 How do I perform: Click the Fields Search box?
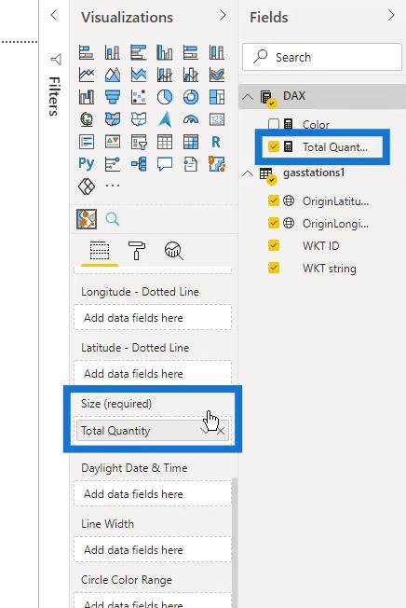click(322, 57)
